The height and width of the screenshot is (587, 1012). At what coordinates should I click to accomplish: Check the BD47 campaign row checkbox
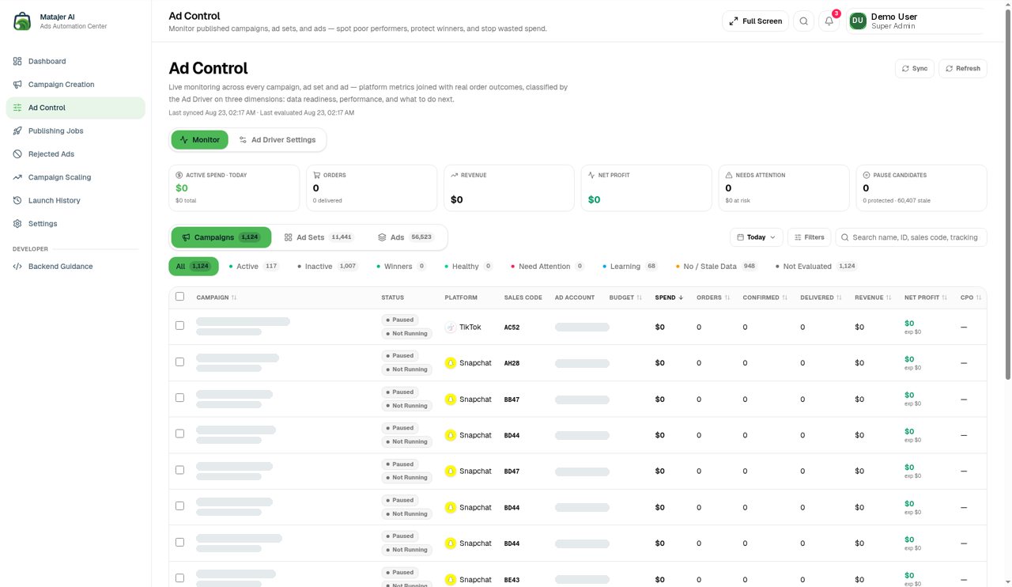(179, 470)
